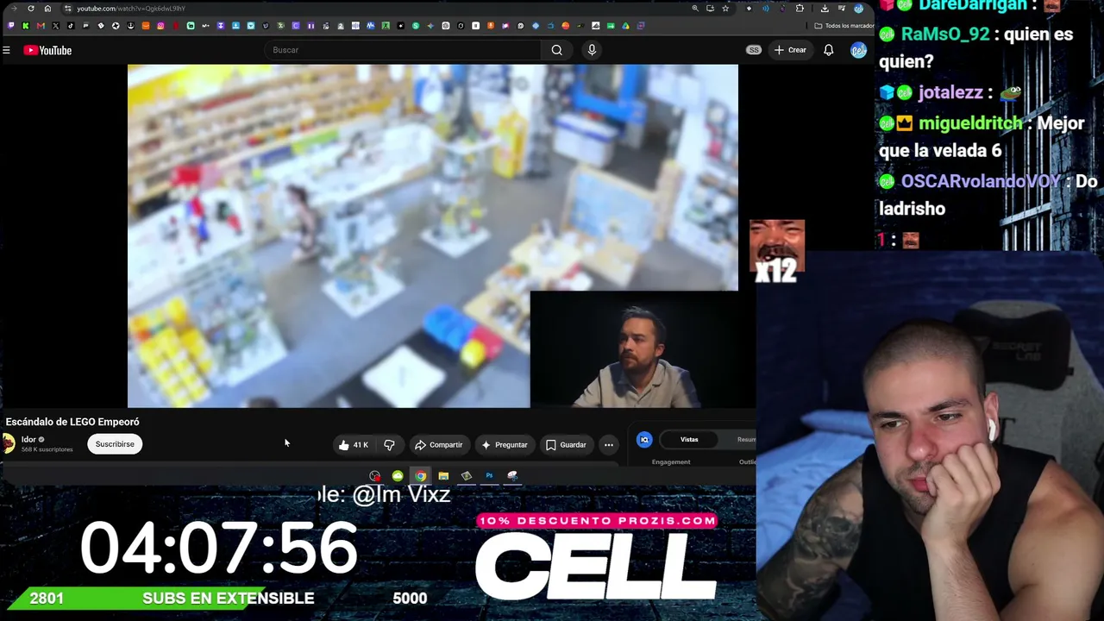Go to browser home page
The image size is (1104, 621).
tap(47, 9)
